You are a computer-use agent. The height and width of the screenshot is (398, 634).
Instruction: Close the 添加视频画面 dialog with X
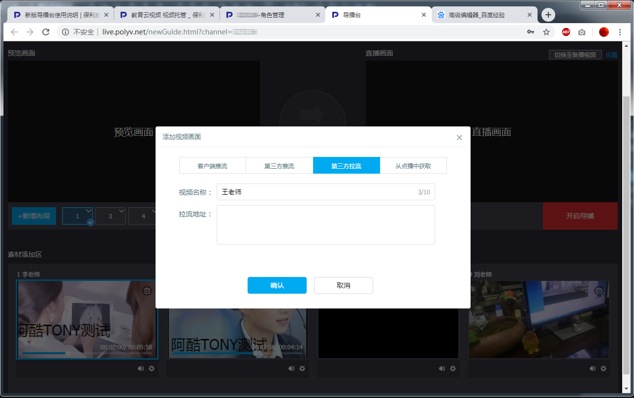point(459,137)
